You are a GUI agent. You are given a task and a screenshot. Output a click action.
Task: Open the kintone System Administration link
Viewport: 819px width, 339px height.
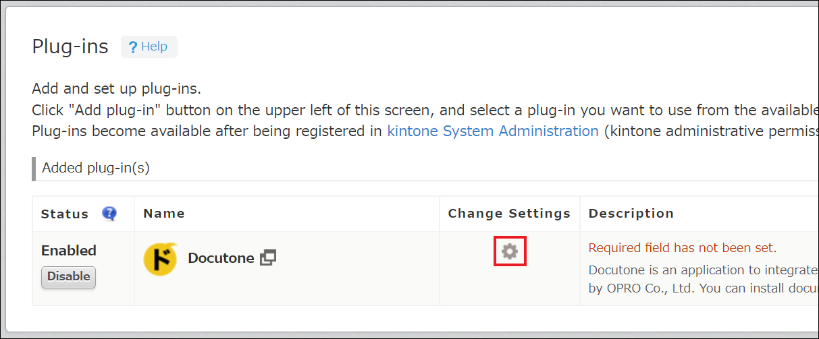point(493,131)
